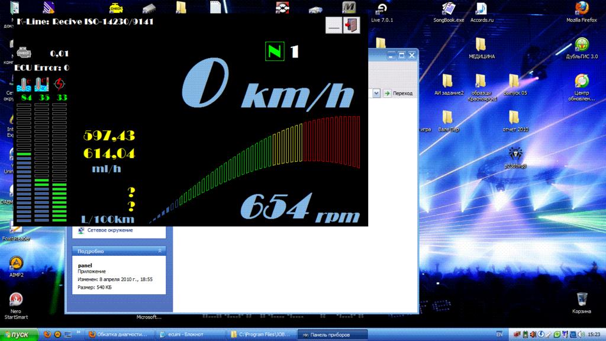
Task: Open the ДубльГИС 3.0 desktop icon
Action: click(x=581, y=45)
